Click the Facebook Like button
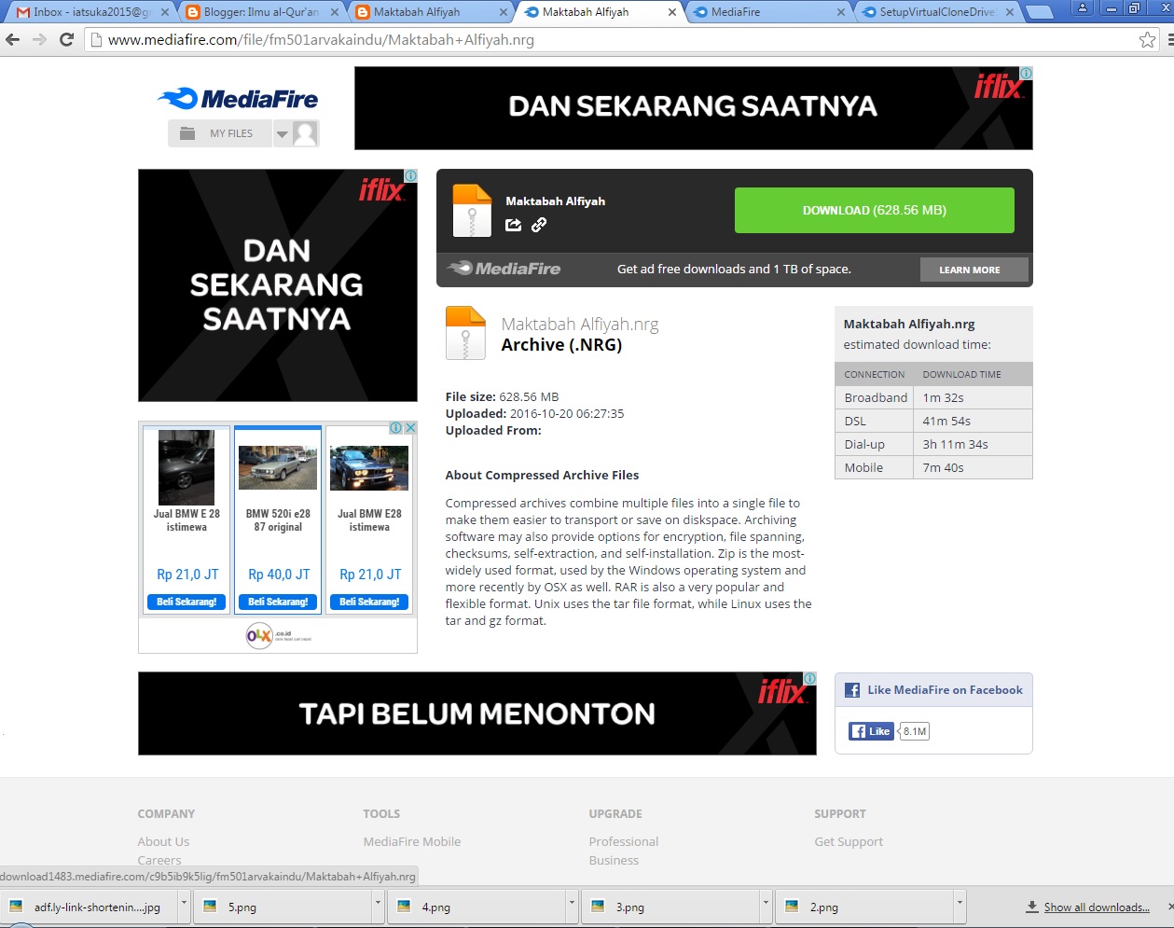1174x928 pixels. pyautogui.click(x=871, y=731)
